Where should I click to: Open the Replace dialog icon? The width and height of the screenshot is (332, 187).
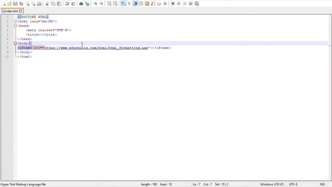[x=87, y=4]
